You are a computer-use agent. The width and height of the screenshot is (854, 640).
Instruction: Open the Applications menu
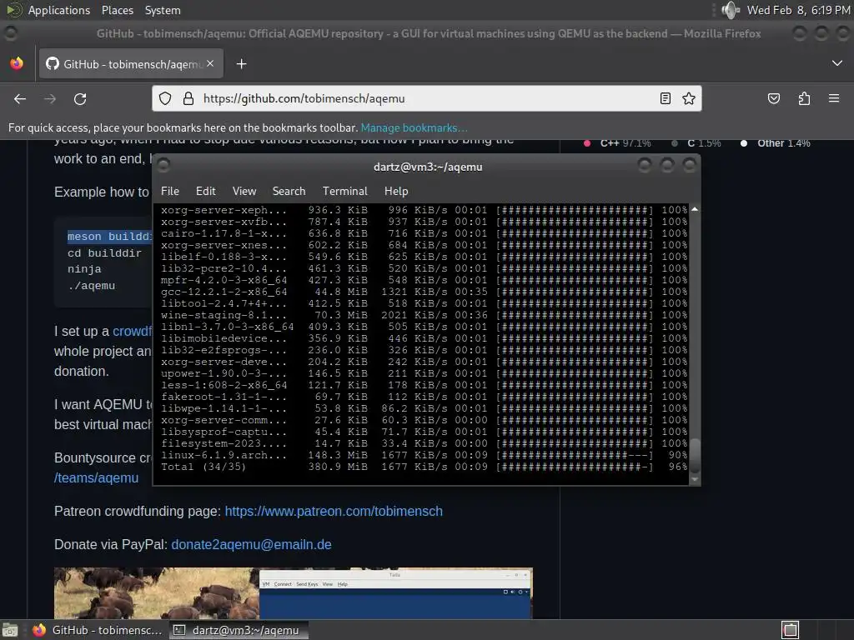[59, 10]
